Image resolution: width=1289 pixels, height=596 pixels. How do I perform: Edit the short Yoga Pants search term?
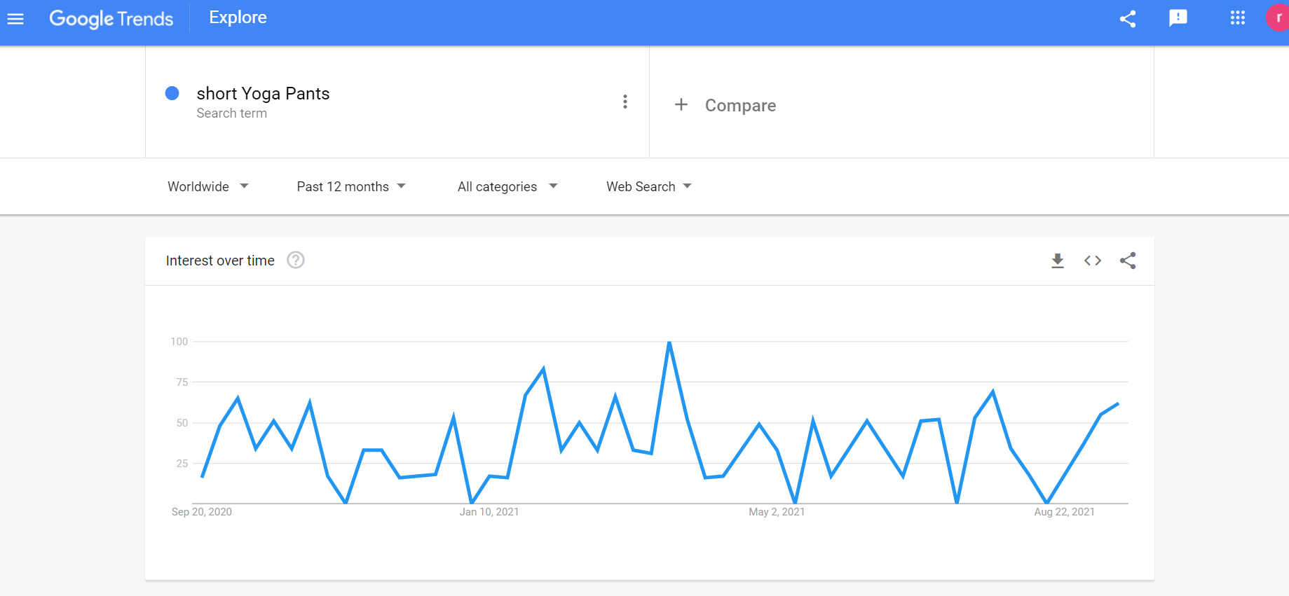pos(263,94)
